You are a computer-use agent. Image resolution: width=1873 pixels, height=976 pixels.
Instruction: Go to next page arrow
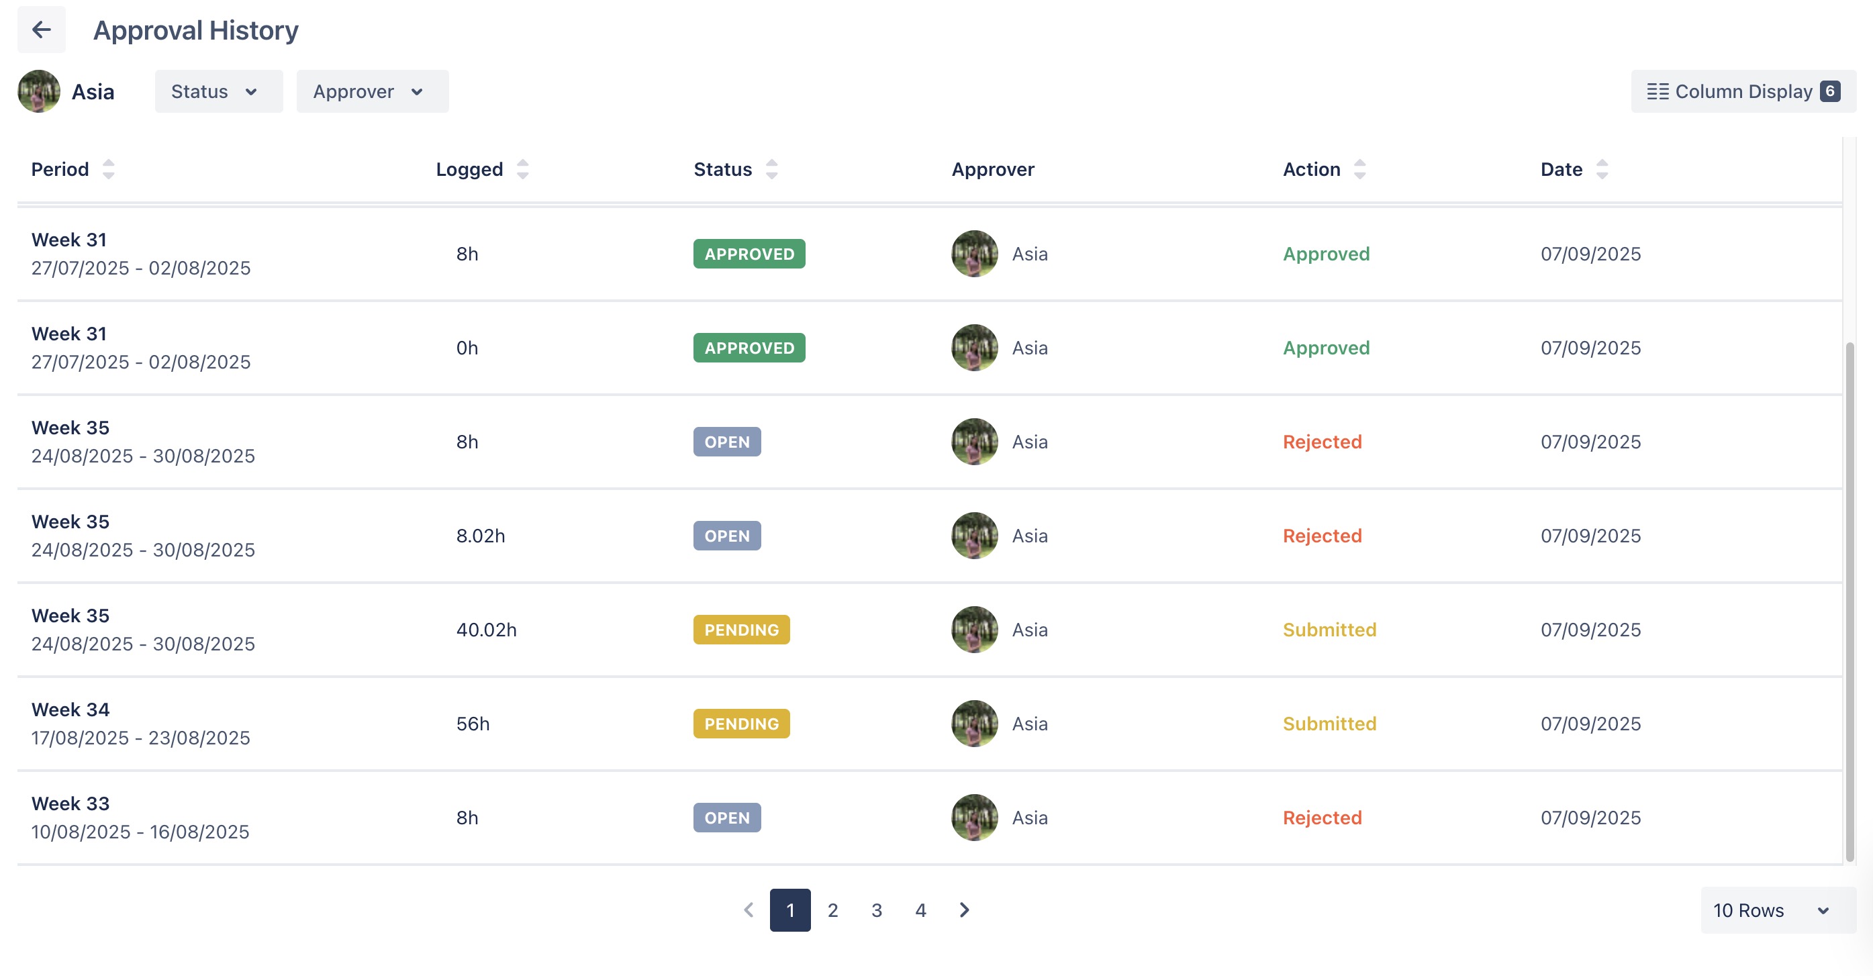(964, 910)
